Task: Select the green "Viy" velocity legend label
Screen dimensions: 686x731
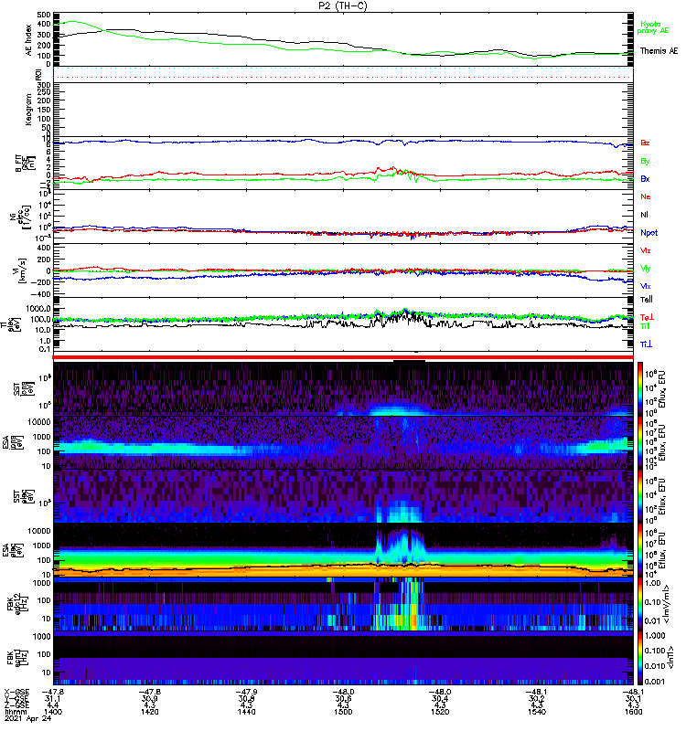Action: (x=646, y=269)
